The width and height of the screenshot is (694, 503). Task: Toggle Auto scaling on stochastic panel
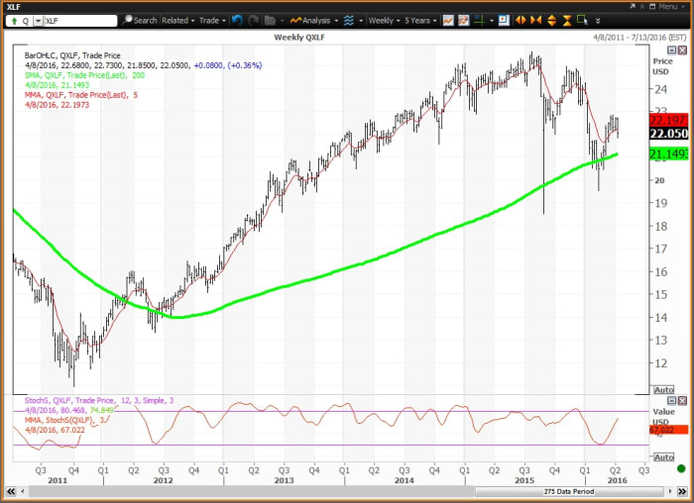pyautogui.click(x=664, y=456)
